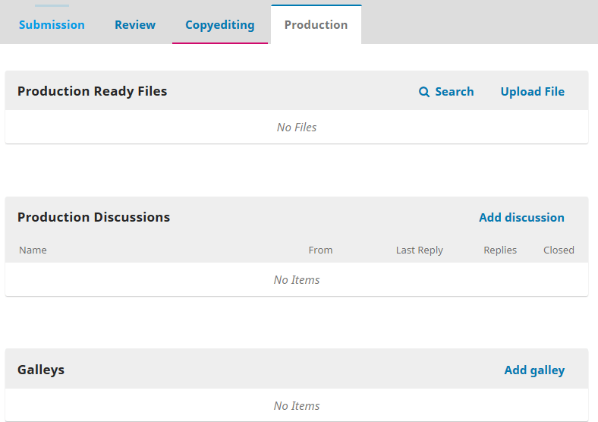Click the Last Reply column header

coord(419,250)
